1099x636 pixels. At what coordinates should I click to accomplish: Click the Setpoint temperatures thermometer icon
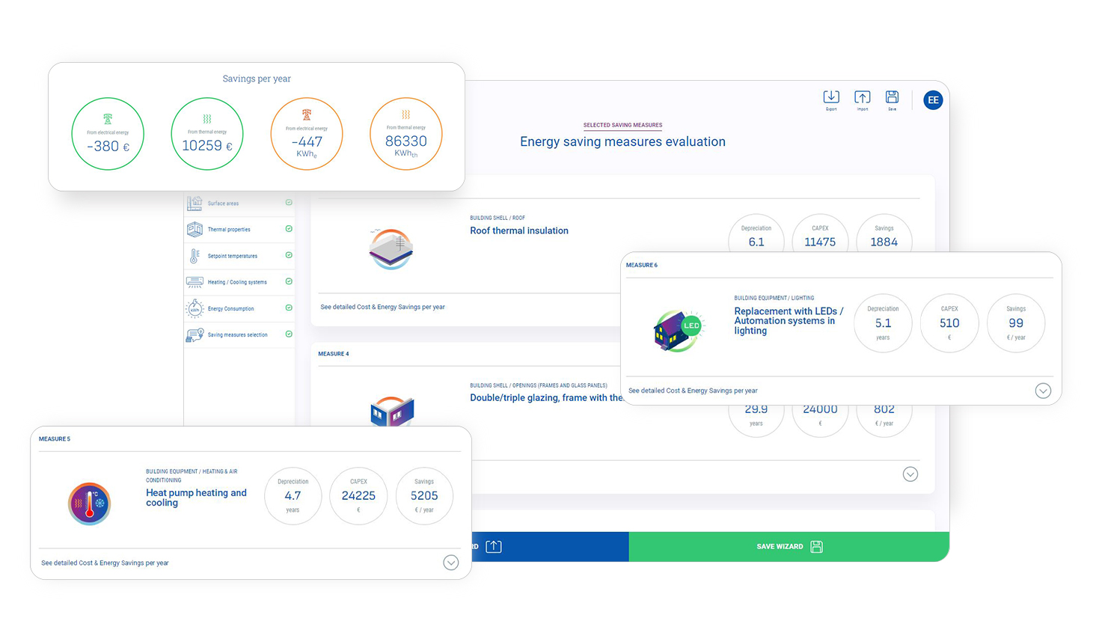(196, 255)
